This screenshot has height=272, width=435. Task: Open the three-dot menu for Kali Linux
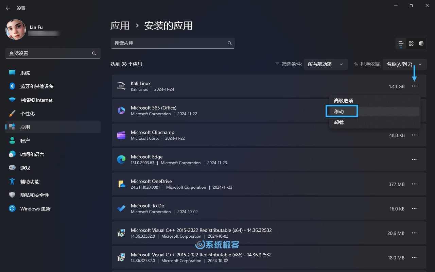pos(414,86)
